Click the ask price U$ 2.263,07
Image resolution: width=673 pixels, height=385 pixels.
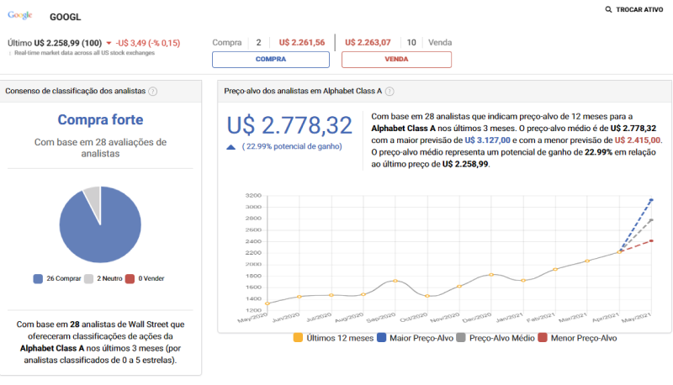coord(368,42)
